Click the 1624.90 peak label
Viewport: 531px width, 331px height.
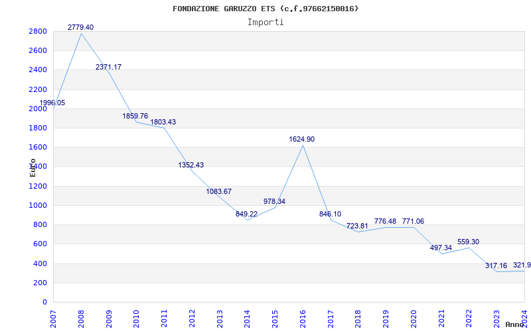point(302,139)
